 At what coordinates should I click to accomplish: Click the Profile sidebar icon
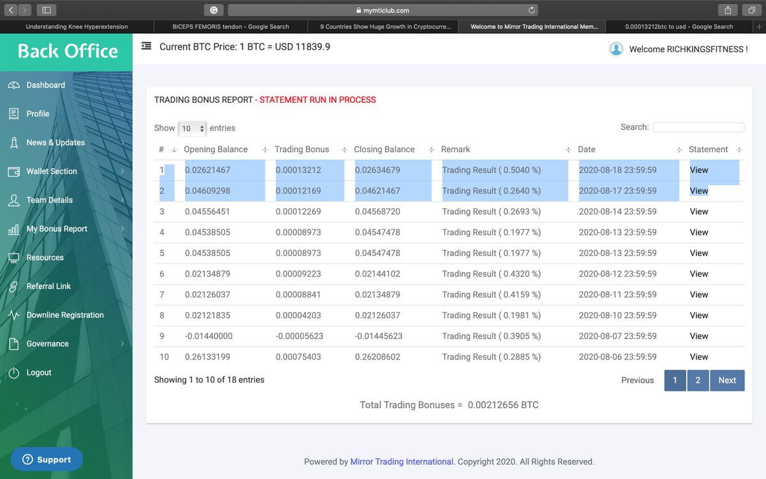[x=13, y=114]
